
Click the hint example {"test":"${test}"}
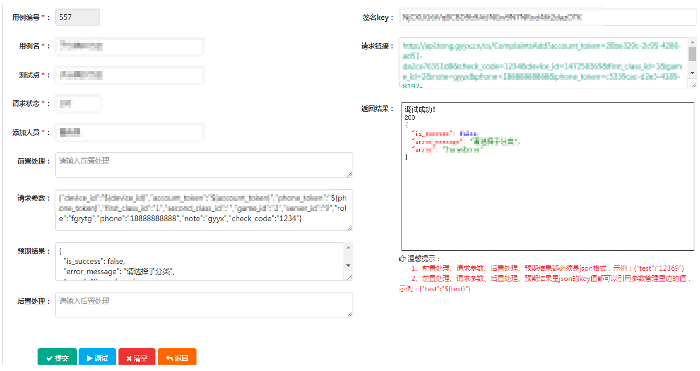(x=446, y=289)
